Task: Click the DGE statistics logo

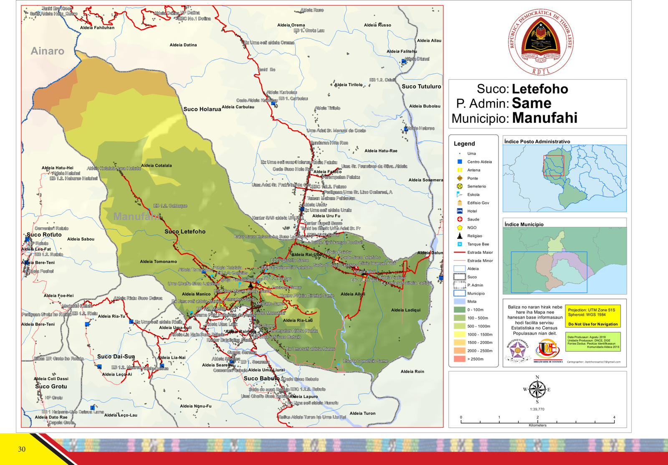Action: 548,351
